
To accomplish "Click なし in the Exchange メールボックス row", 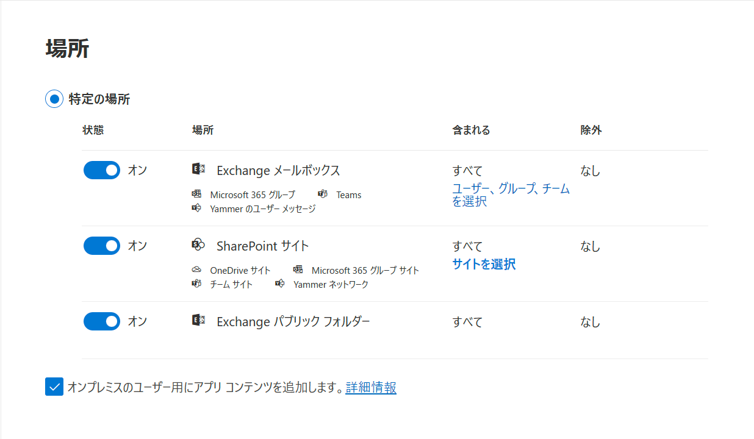I will (591, 171).
